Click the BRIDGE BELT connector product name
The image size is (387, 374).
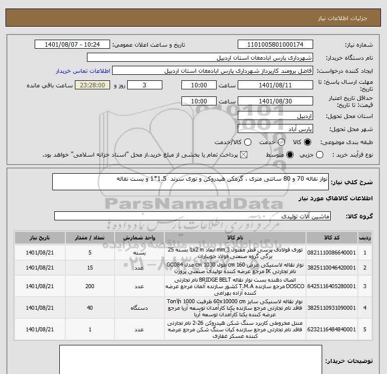point(235,287)
